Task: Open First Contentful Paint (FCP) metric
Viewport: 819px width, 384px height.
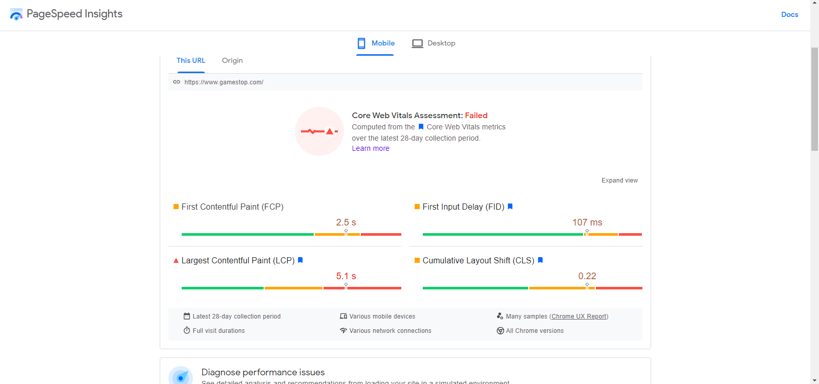Action: (232, 207)
